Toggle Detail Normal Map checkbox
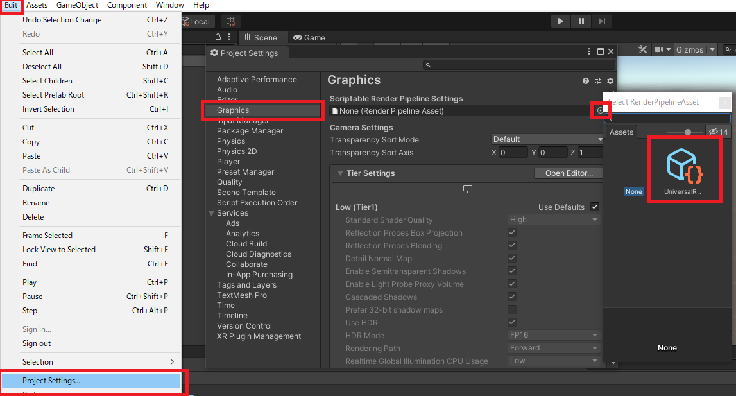 point(512,258)
